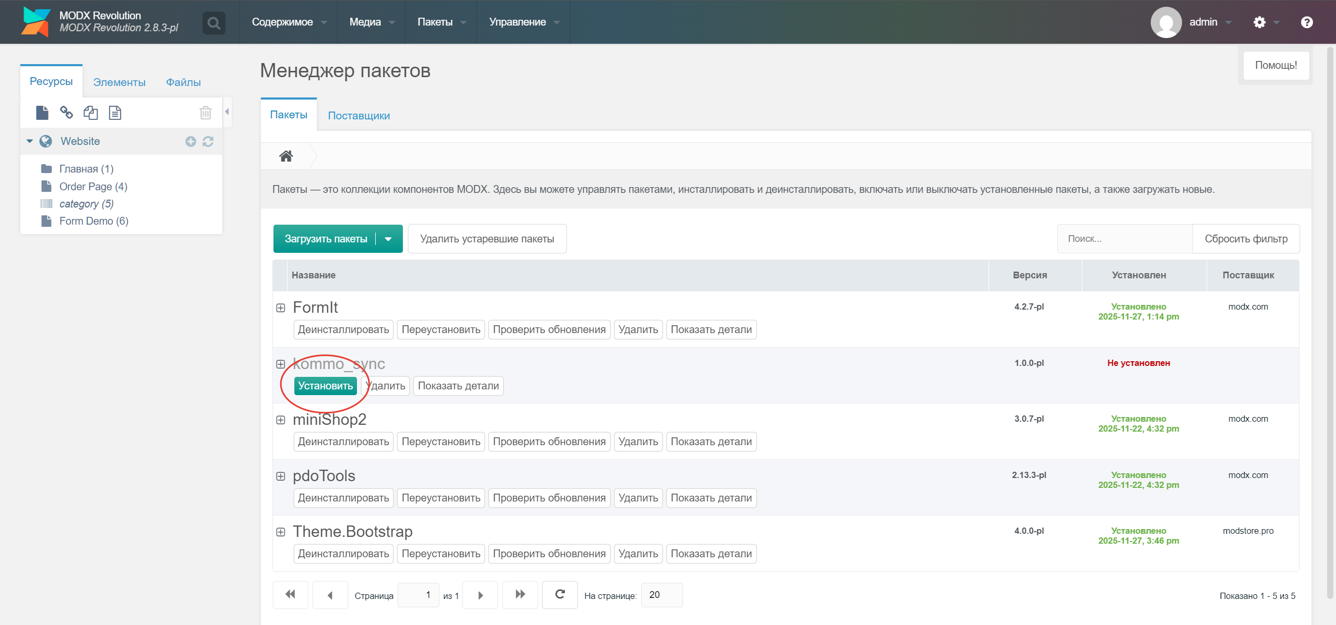Click the page number input field
Screen dimensions: 1336x625
418,595
